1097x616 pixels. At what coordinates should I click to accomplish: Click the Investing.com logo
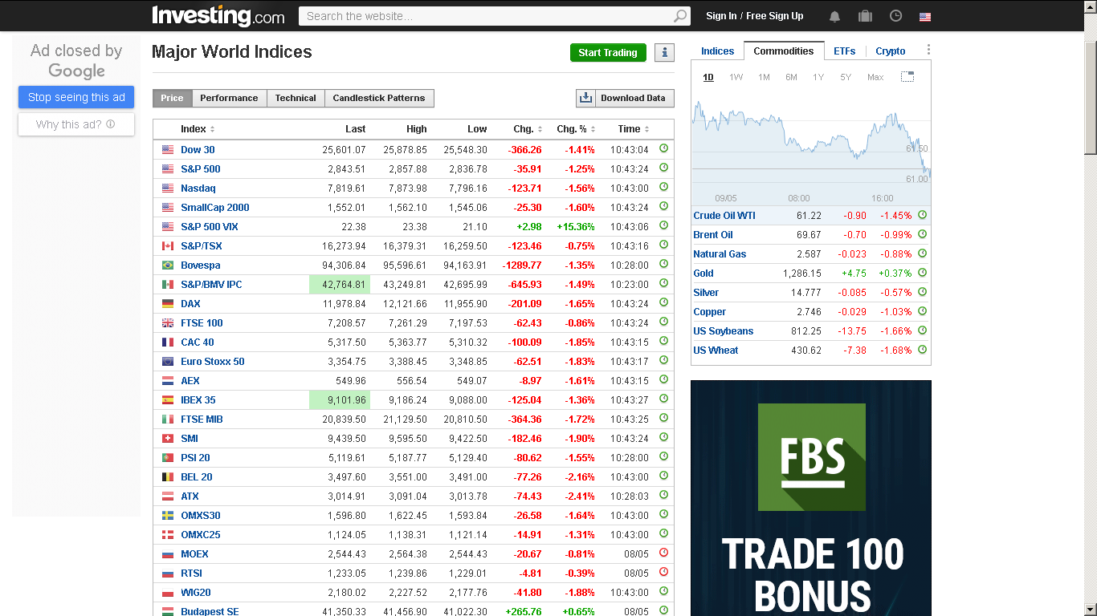(218, 15)
